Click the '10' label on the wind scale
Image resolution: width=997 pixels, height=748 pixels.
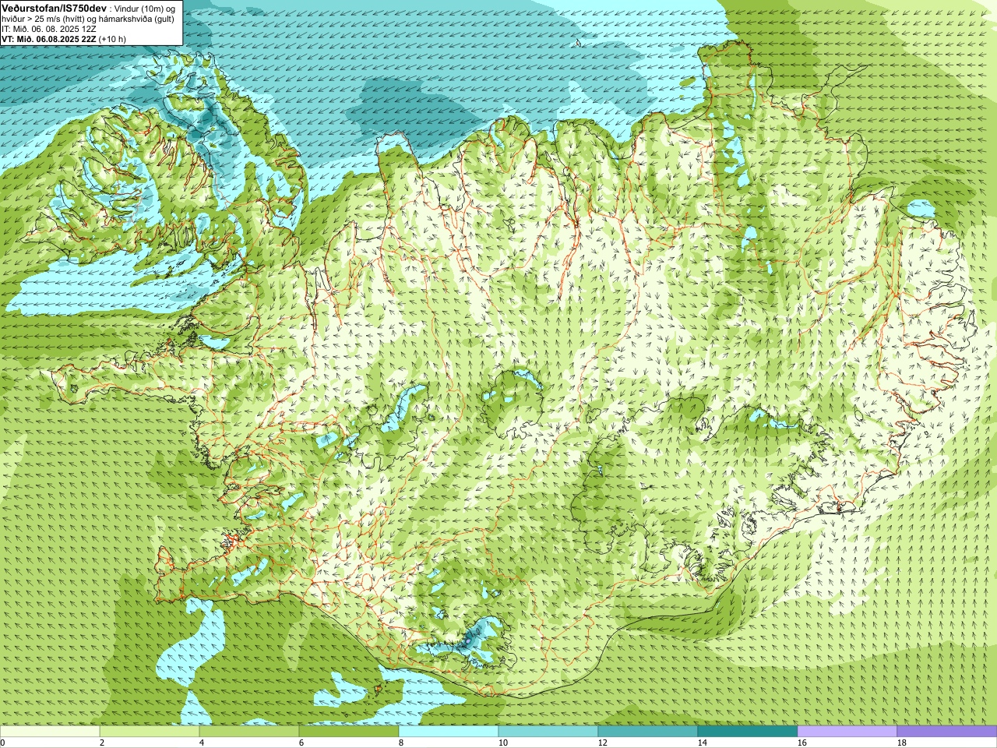[x=502, y=743]
